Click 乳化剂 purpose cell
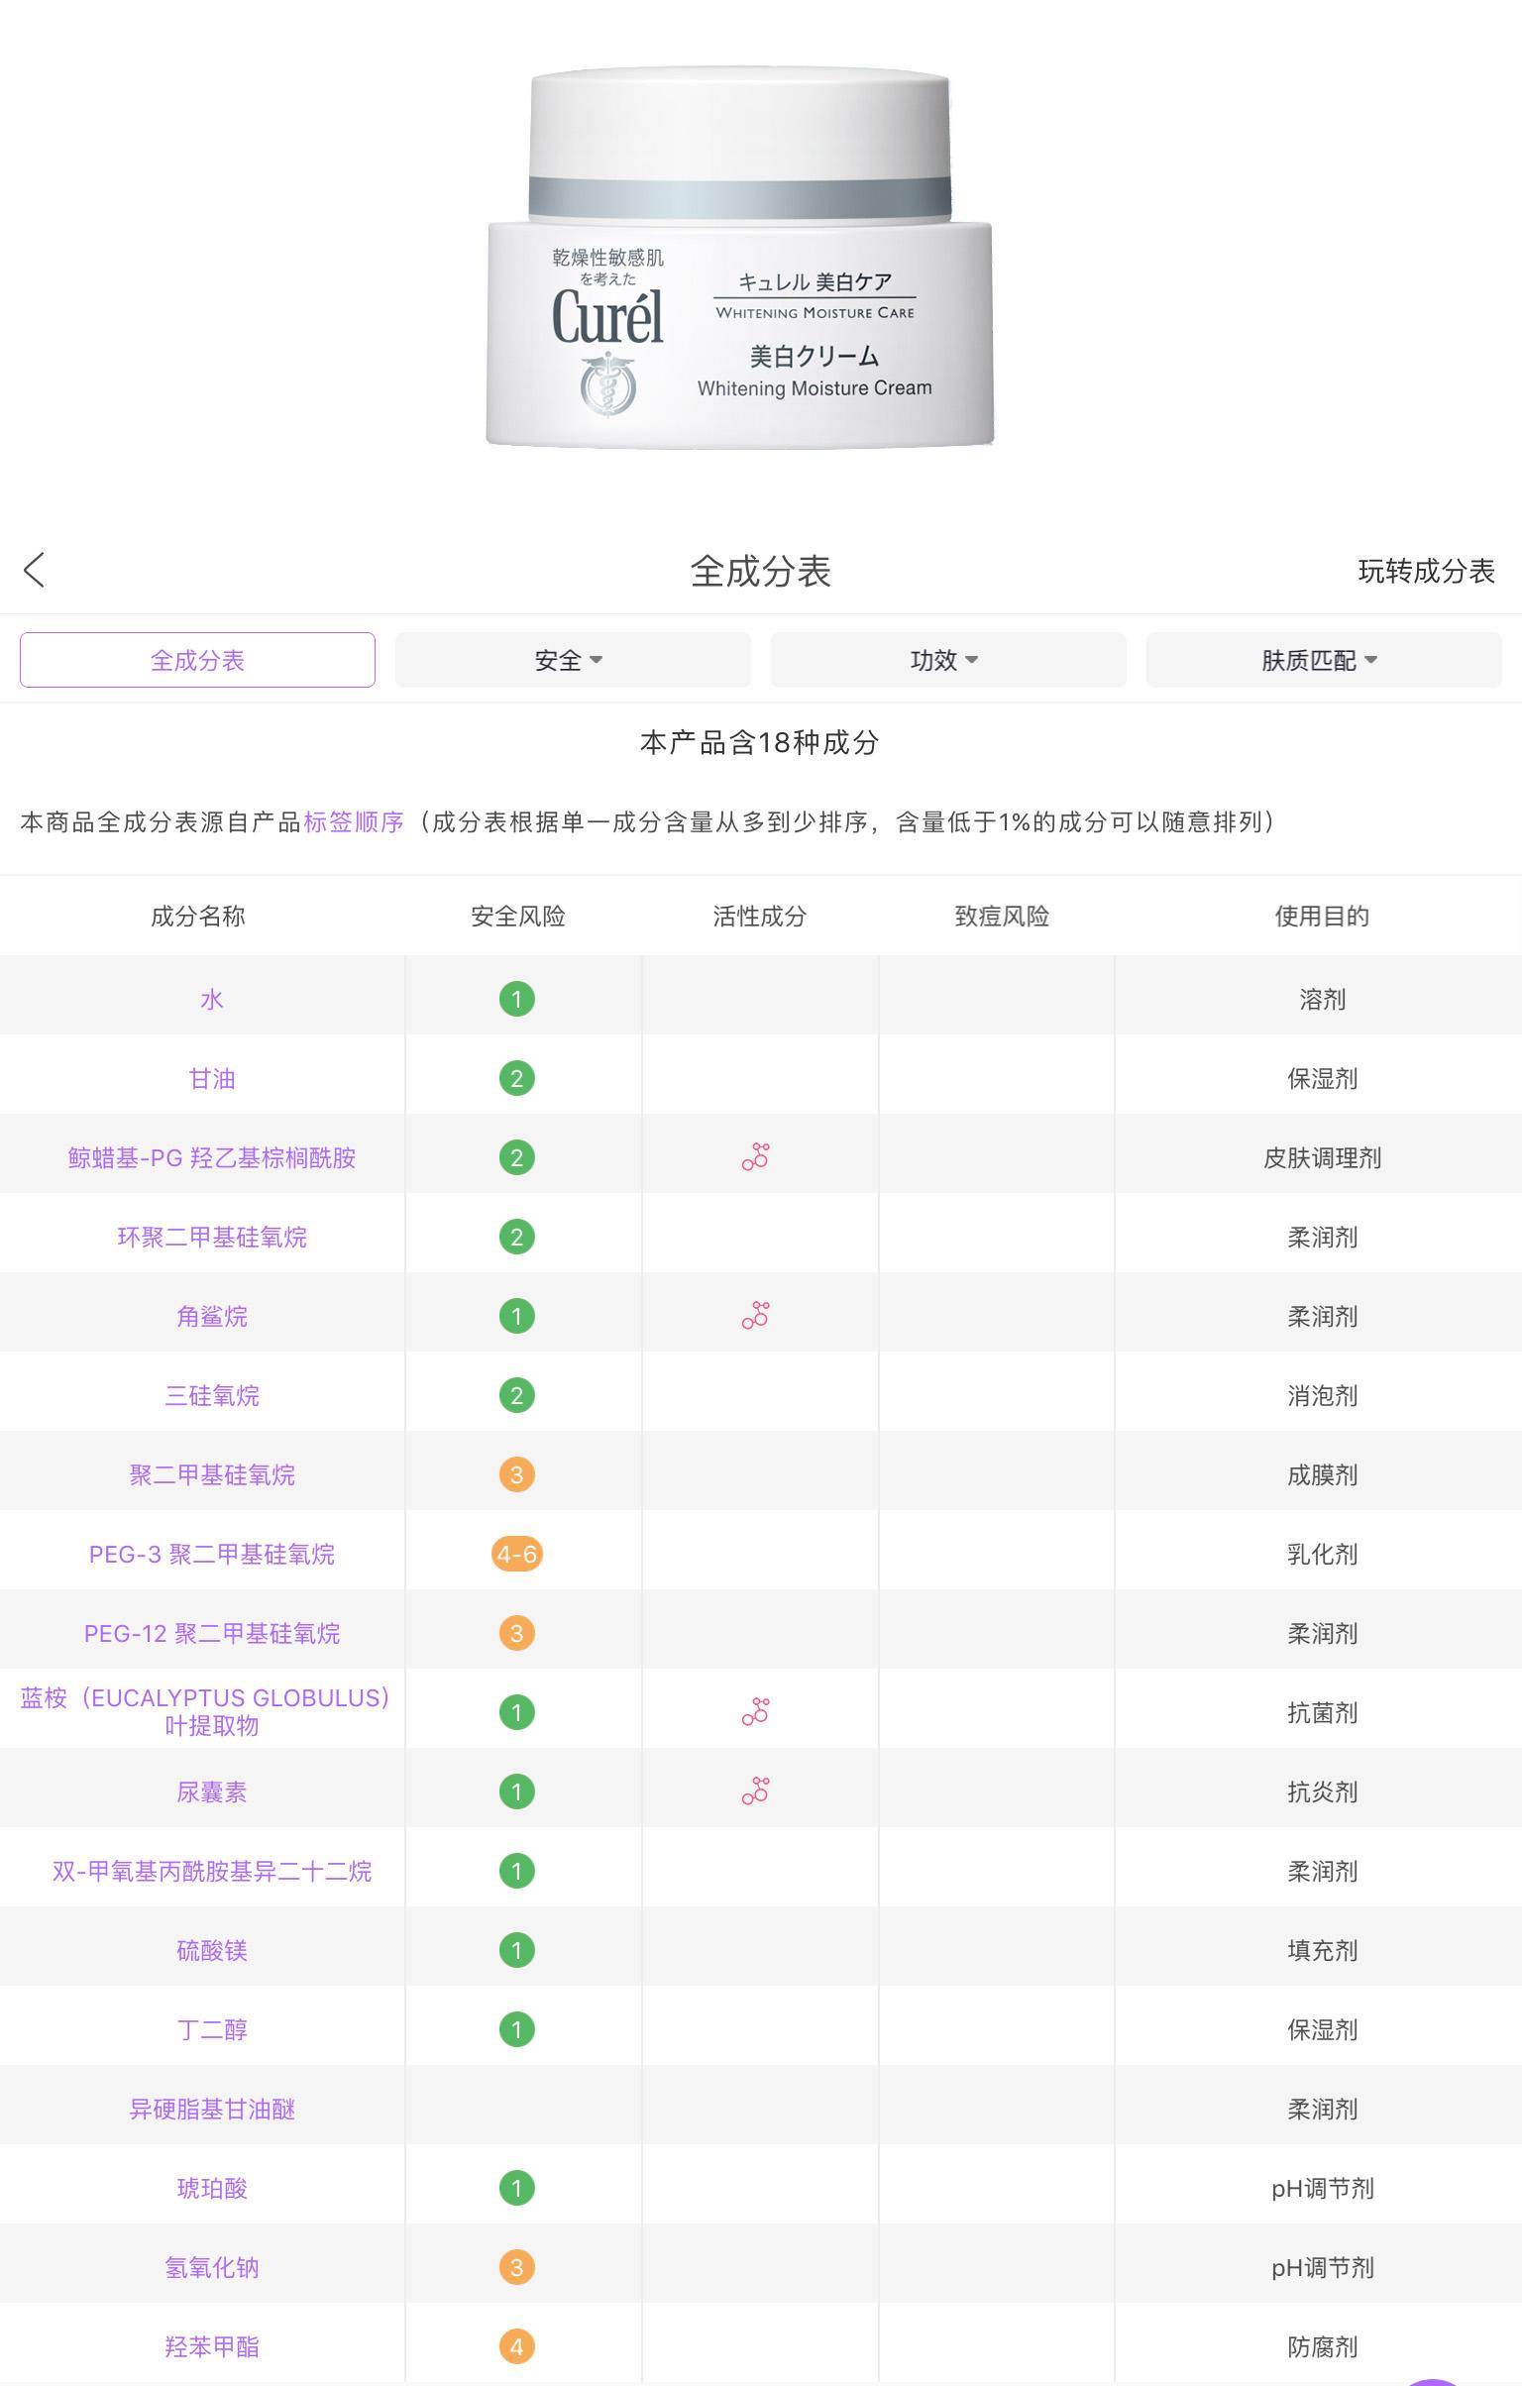The image size is (1522, 2386). [x=1323, y=1554]
